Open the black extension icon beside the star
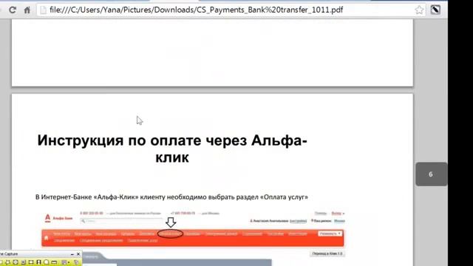473x266 pixels. click(x=435, y=10)
